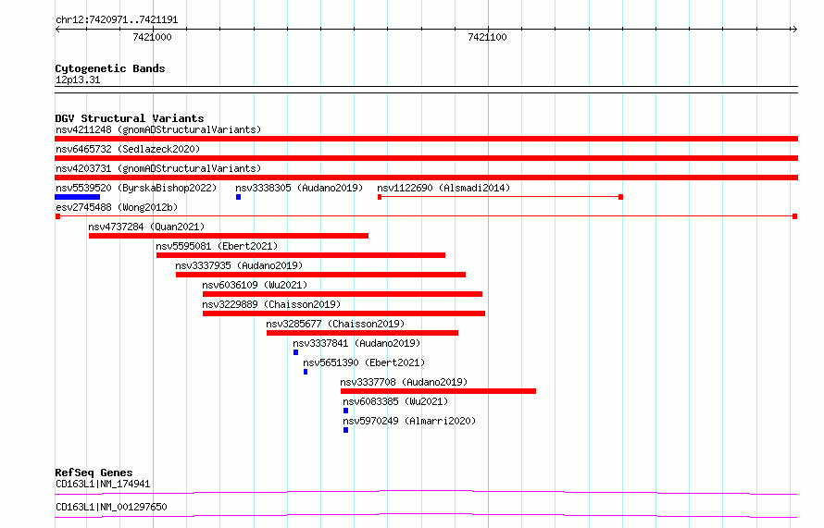The height and width of the screenshot is (528, 824).
Task: Click the red bar below nsv6465732
Action: tap(426, 158)
